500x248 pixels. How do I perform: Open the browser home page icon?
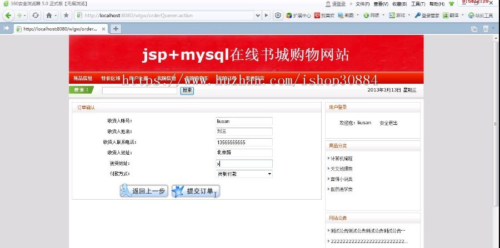(49, 16)
